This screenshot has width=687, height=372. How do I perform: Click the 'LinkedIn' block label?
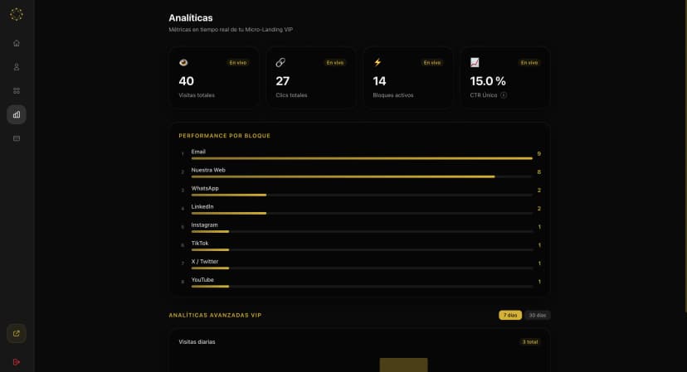(x=202, y=206)
